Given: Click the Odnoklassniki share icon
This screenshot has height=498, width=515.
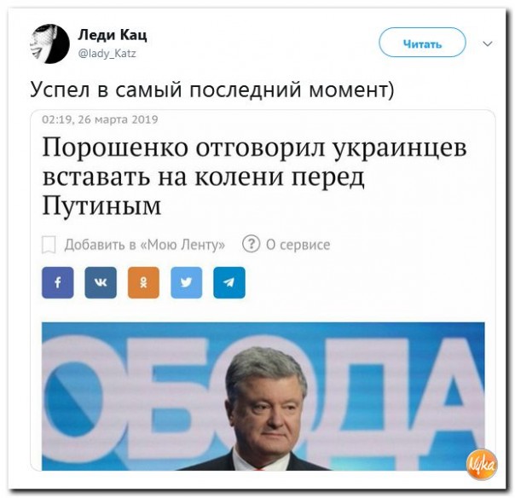Looking at the screenshot, I should click(x=143, y=282).
